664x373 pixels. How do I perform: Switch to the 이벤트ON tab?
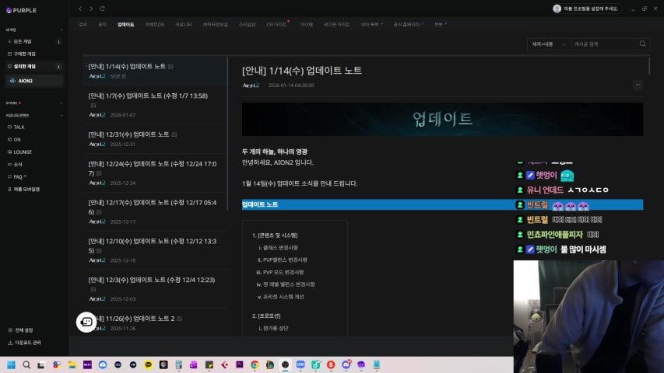coord(155,24)
